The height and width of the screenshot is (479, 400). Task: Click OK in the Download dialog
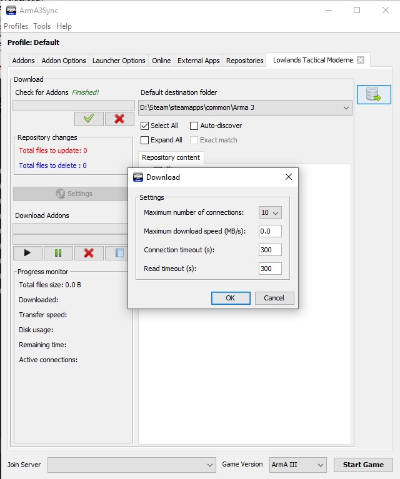pos(230,298)
